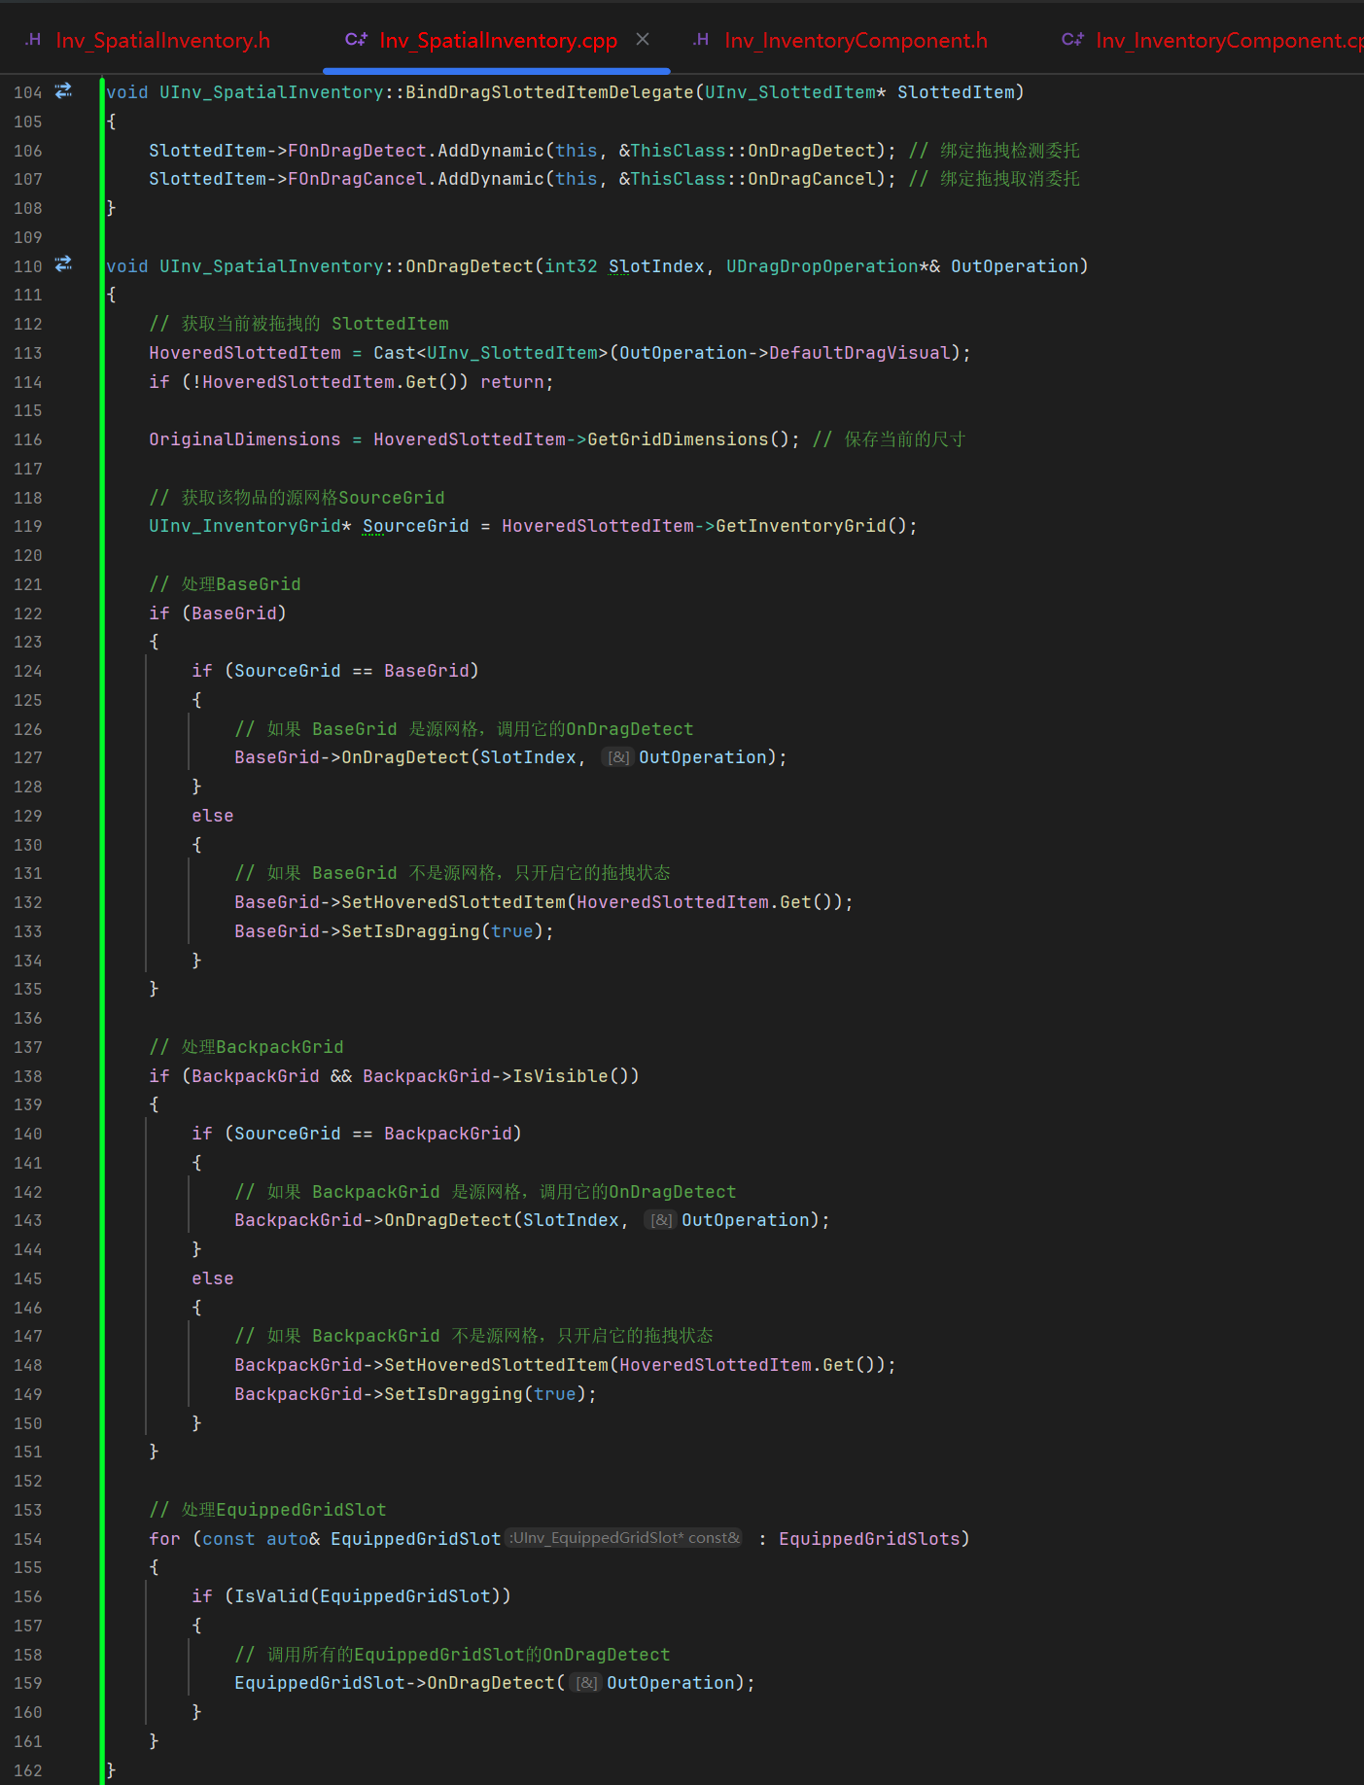Switch to Inv_SpatialInventory.h tab
This screenshot has width=1364, height=1785.
(161, 40)
